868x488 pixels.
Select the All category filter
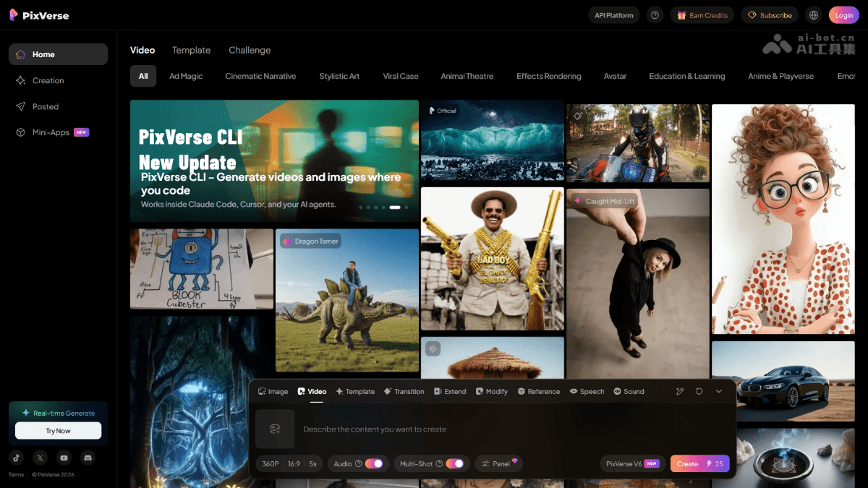[143, 76]
